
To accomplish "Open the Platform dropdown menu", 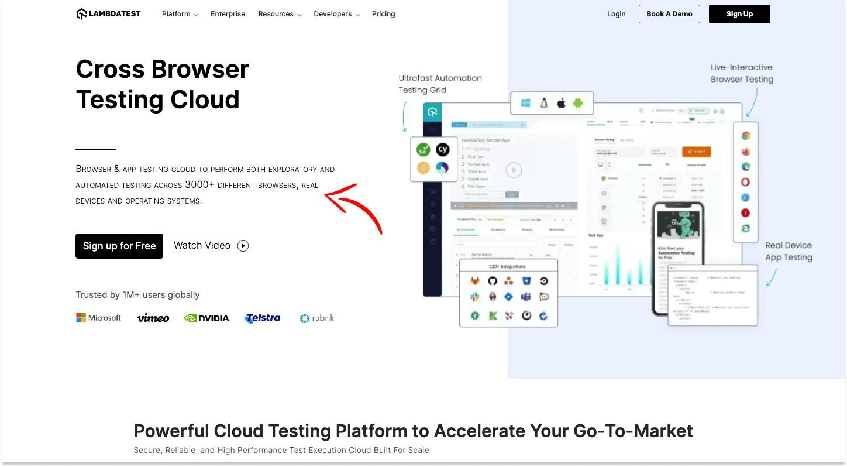I will tap(180, 14).
